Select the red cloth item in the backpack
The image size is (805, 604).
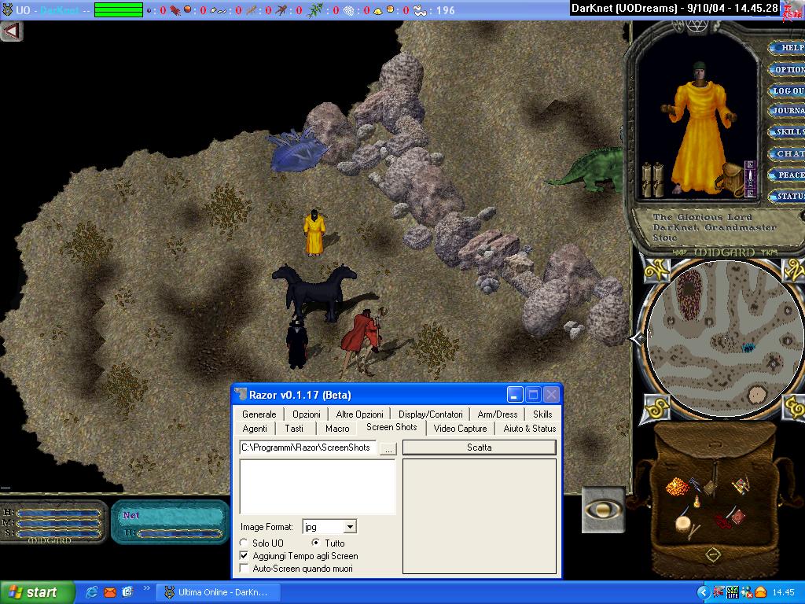click(723, 521)
